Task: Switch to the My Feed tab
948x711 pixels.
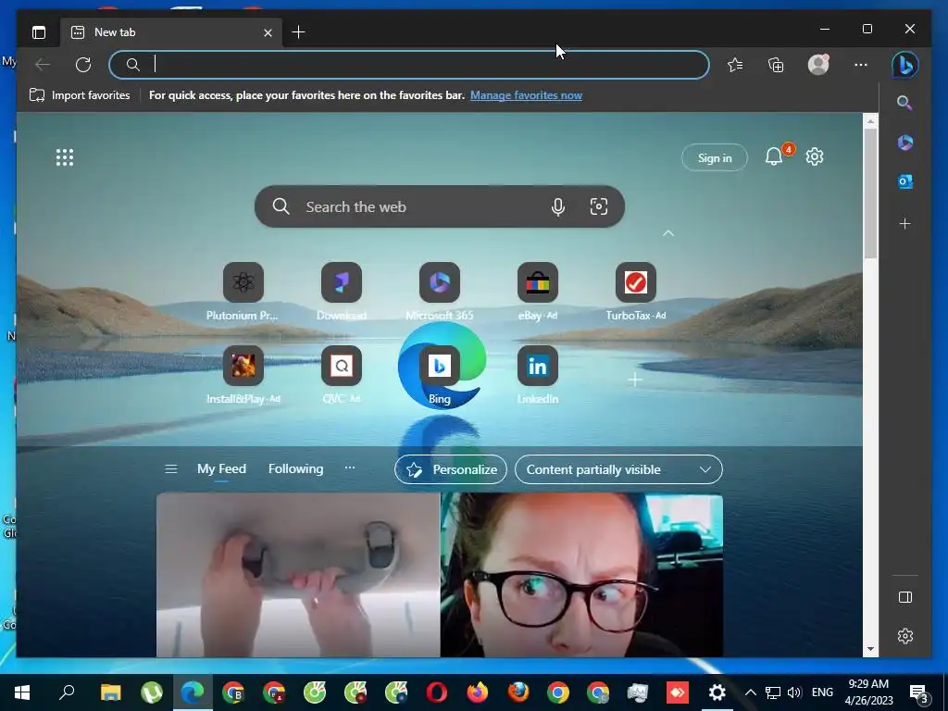Action: click(221, 469)
